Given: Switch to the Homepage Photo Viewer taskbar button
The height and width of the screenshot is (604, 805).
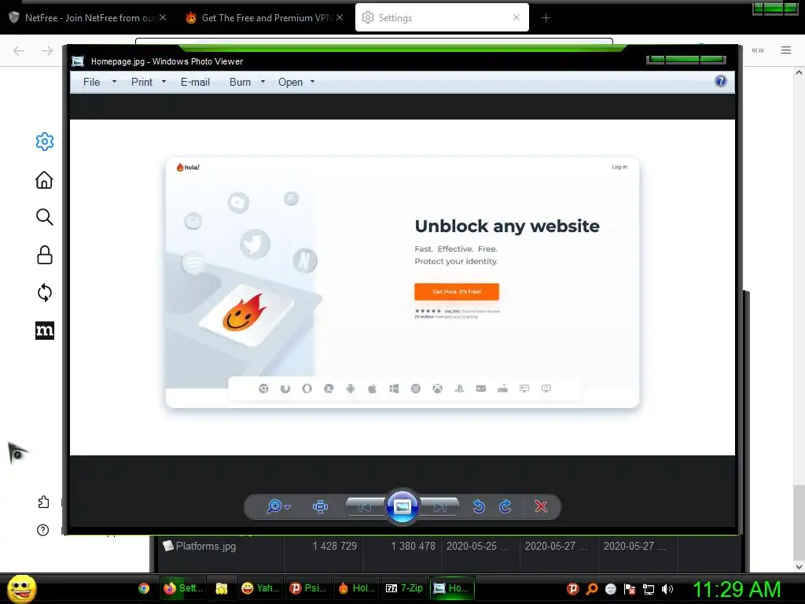Looking at the screenshot, I should click(x=452, y=588).
